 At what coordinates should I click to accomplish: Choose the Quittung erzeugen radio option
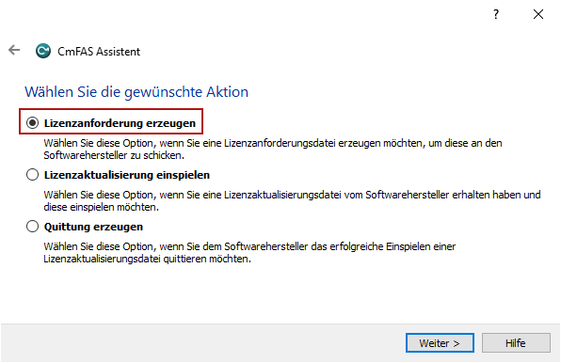tap(32, 227)
